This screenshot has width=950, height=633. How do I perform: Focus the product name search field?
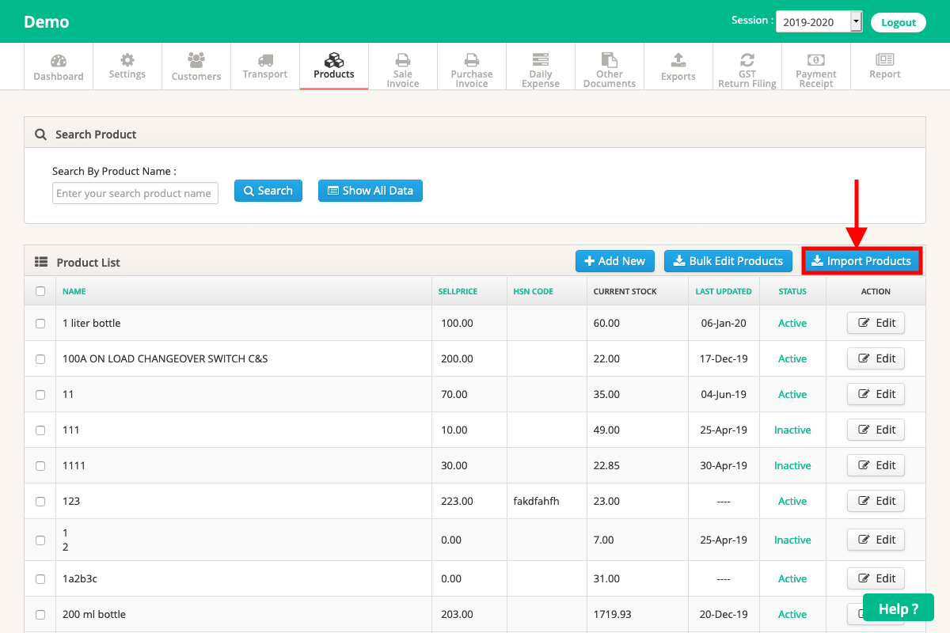(x=135, y=193)
